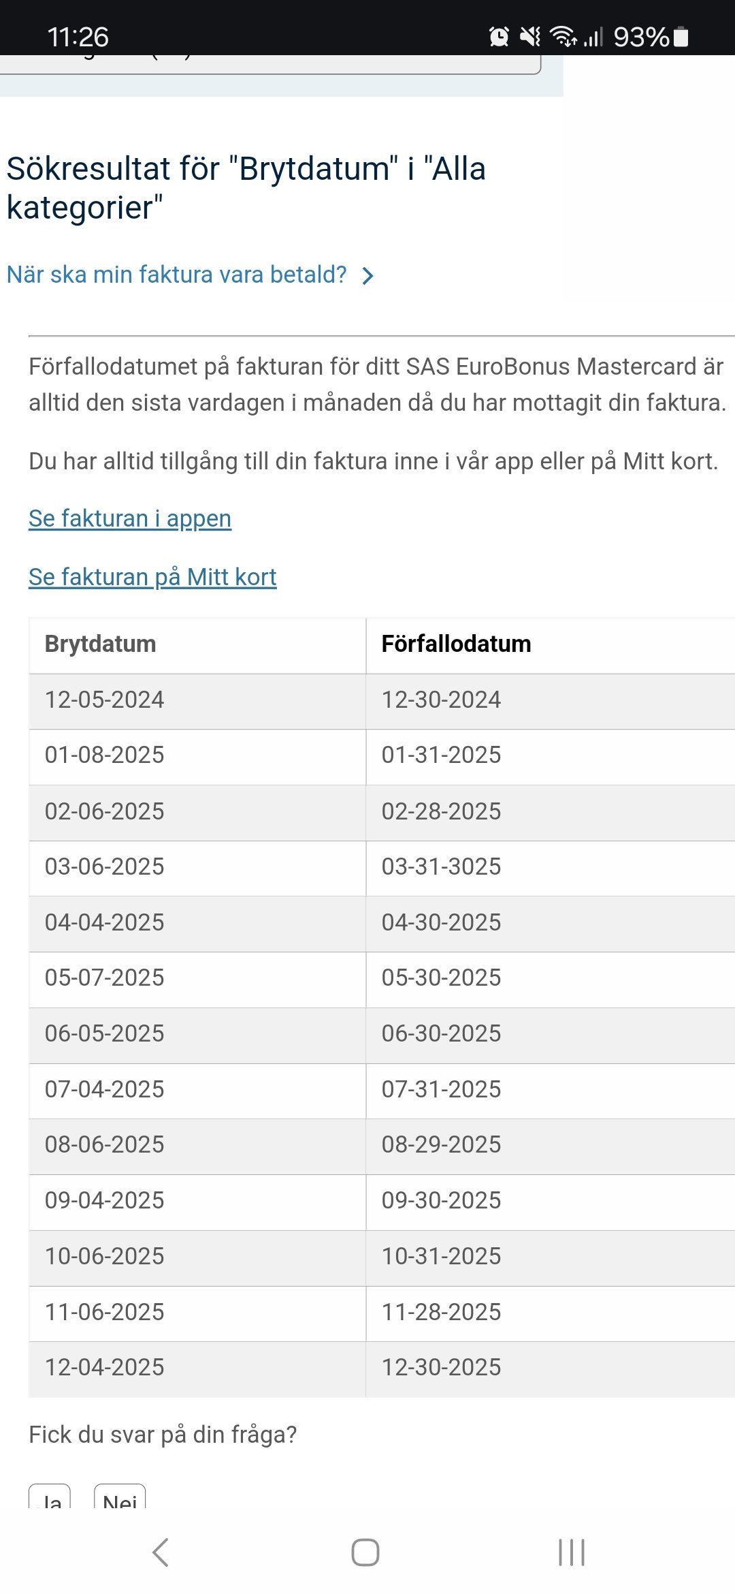
Task: Tap the clock time in status bar
Action: tap(78, 37)
